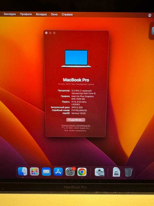Viewport: 154px width, 206px height.
Task: Open the Нормативная сертификация link
Action: (x=76, y=125)
